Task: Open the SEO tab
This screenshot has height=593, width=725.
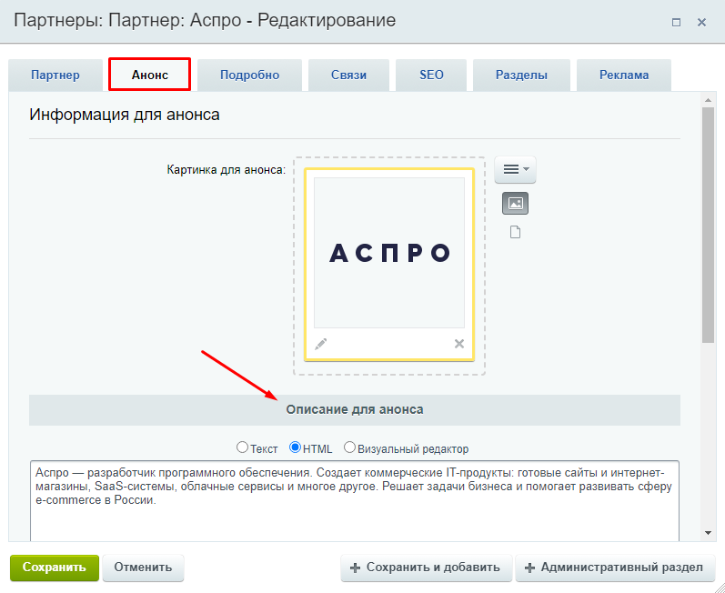Action: tap(431, 75)
